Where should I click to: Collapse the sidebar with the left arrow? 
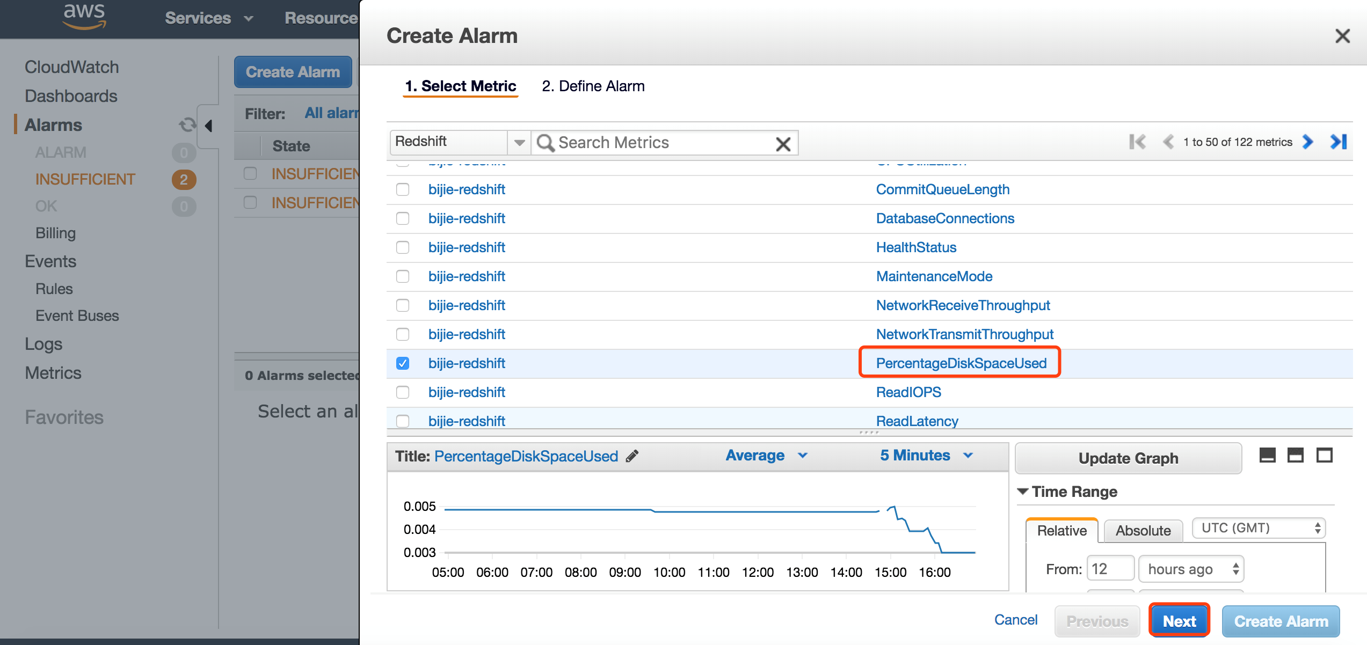point(209,126)
